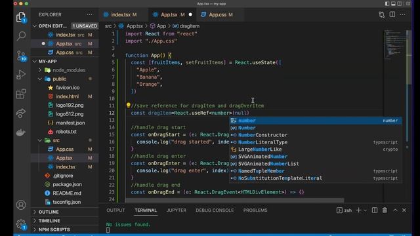Open the Docker whale icon view
The height and width of the screenshot is (236, 420).
pos(21,132)
